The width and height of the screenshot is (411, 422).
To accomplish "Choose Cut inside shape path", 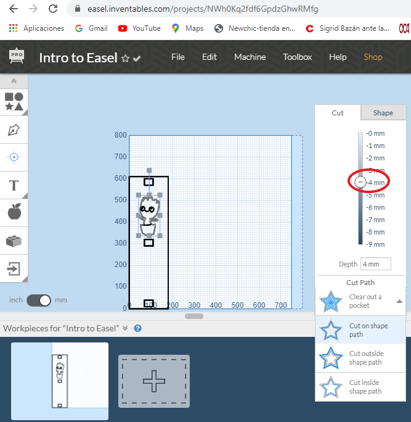I will click(360, 387).
